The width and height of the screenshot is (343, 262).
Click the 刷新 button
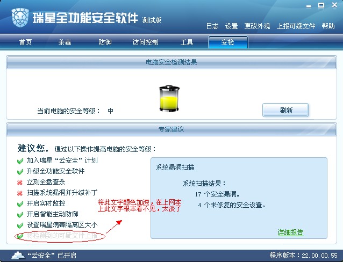(285, 110)
